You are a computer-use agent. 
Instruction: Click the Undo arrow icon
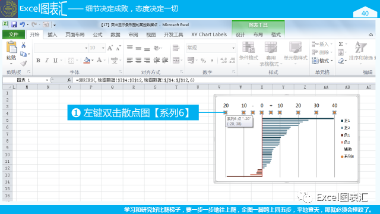coord(23,24)
